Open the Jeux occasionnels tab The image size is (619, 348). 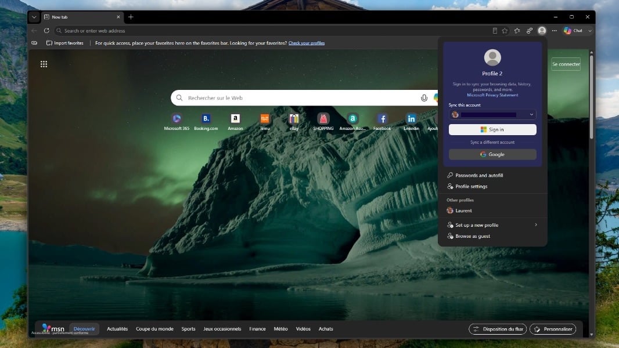pyautogui.click(x=222, y=329)
